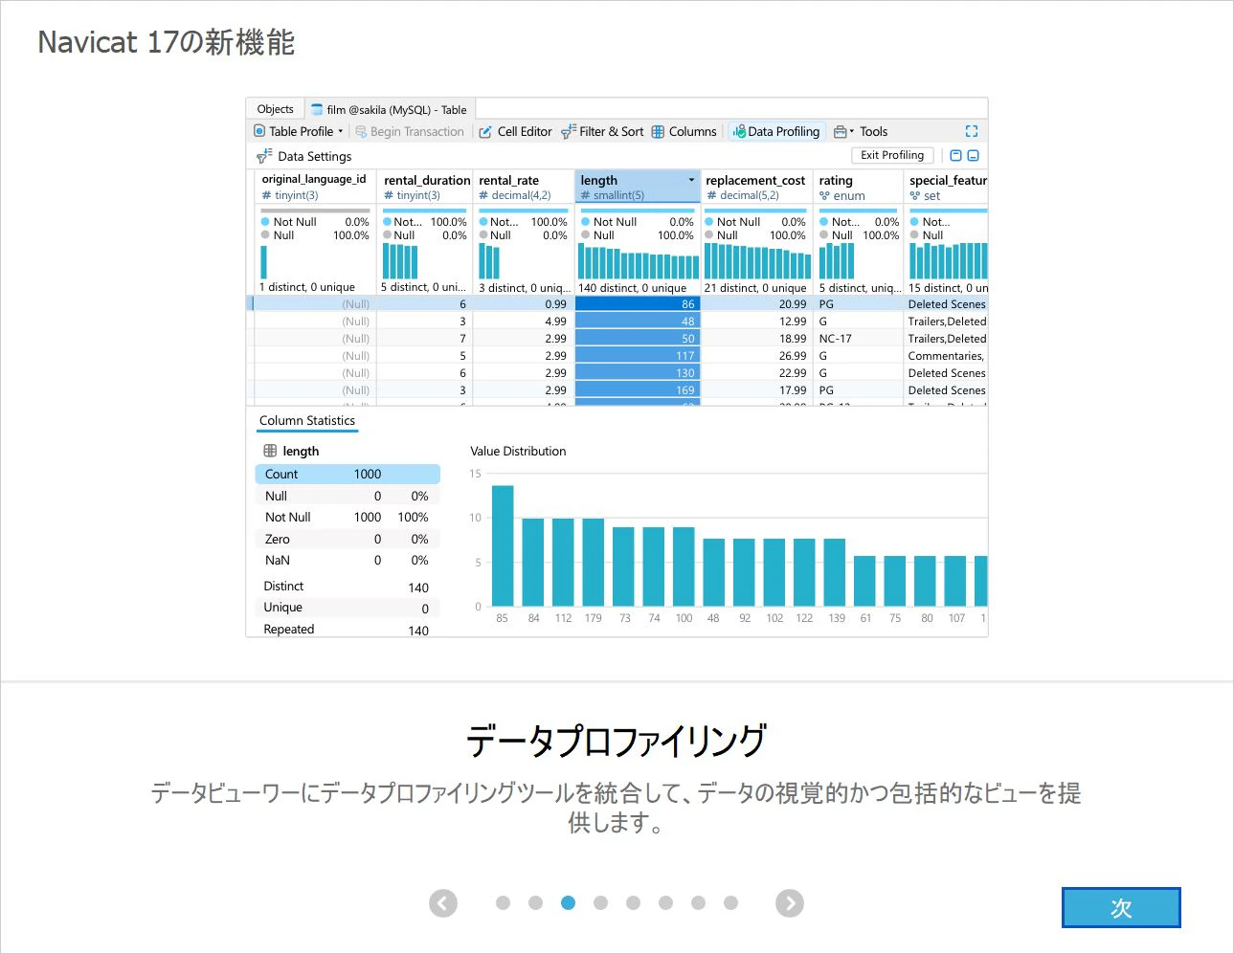Click the Not Null statistics row

[x=348, y=517]
